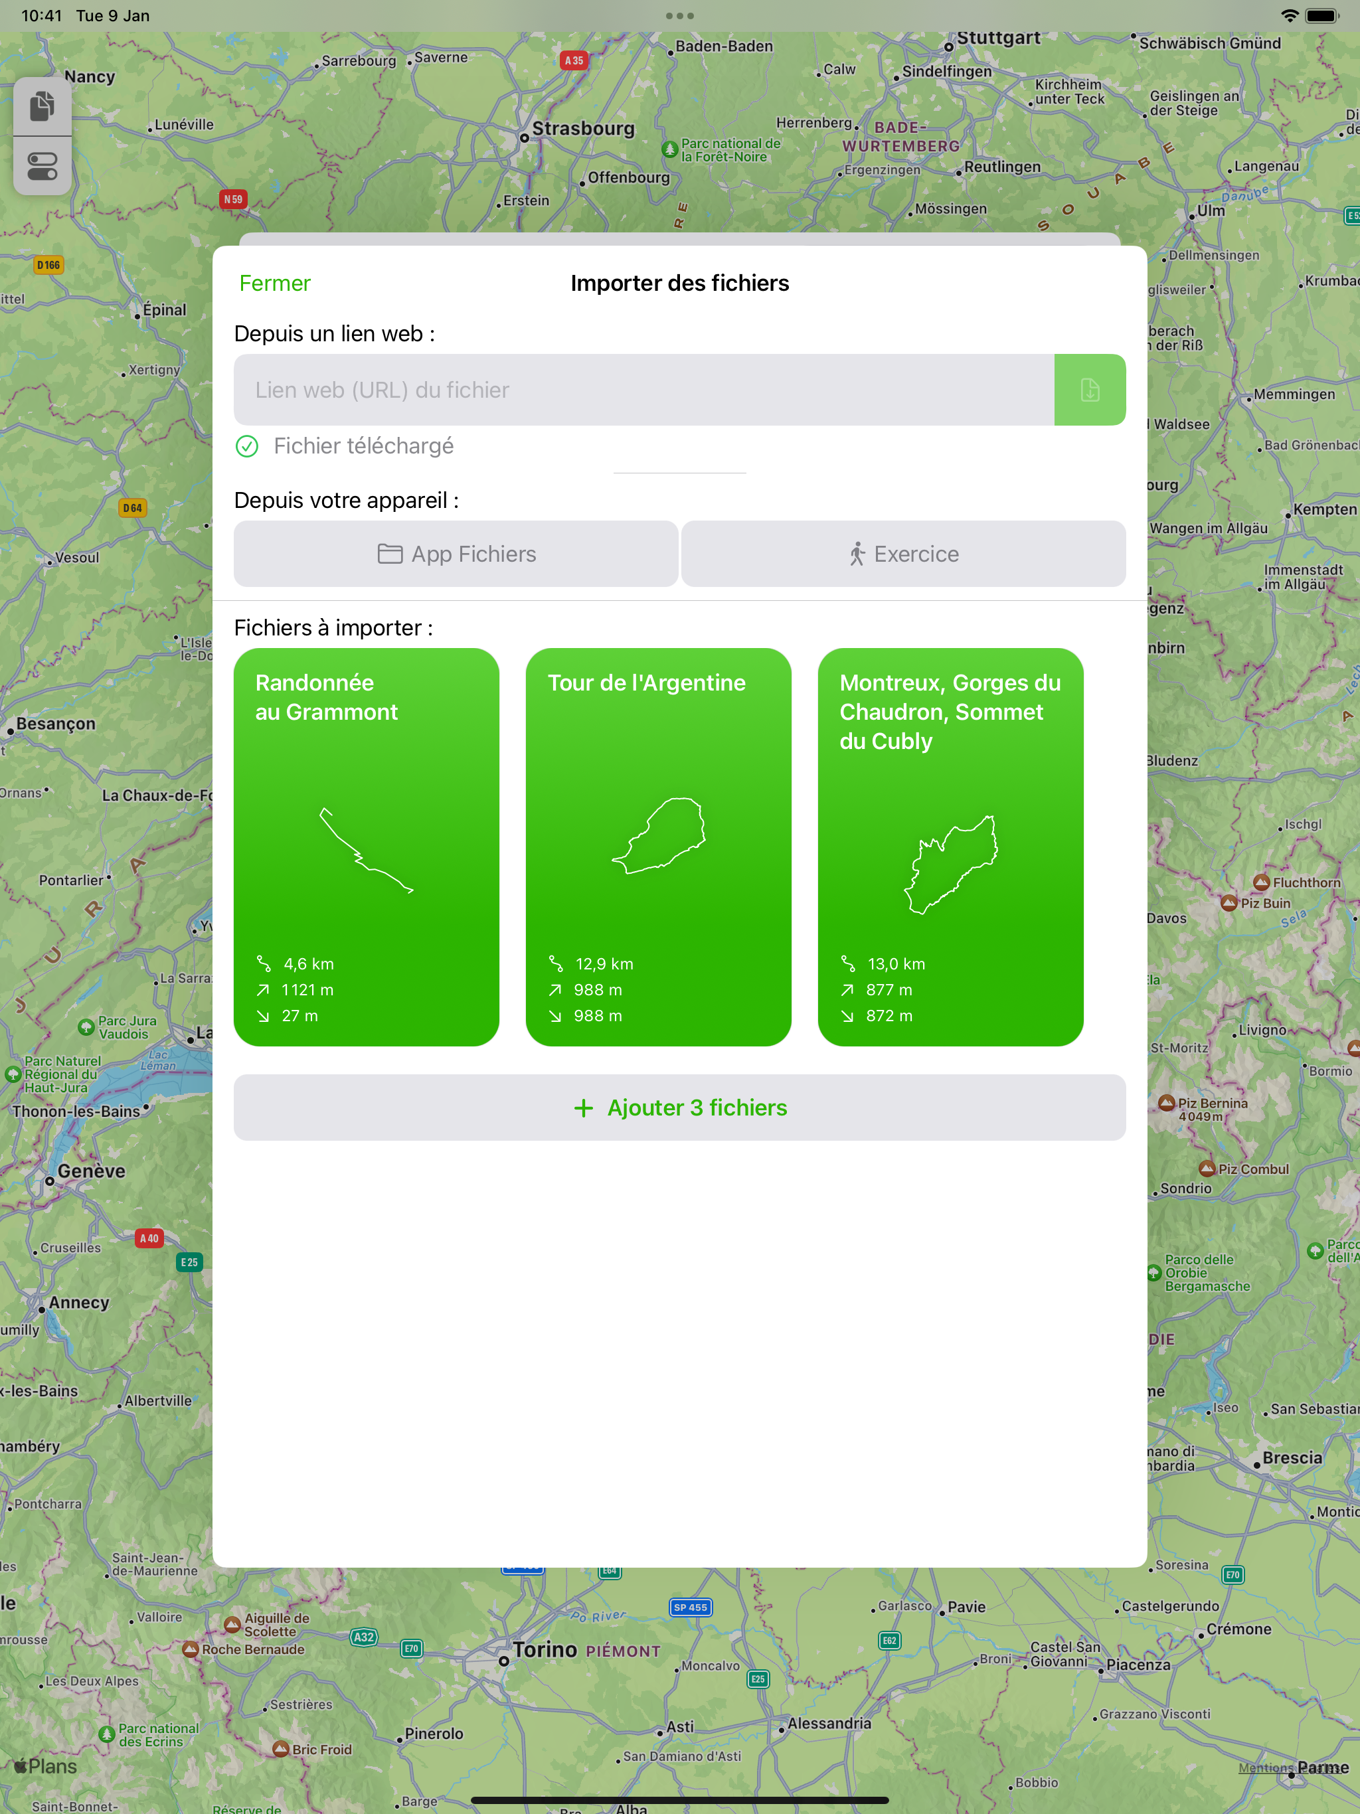1360x1814 pixels.
Task: Tap the plus icon on Ajouter 3 fichiers
Action: click(x=583, y=1107)
